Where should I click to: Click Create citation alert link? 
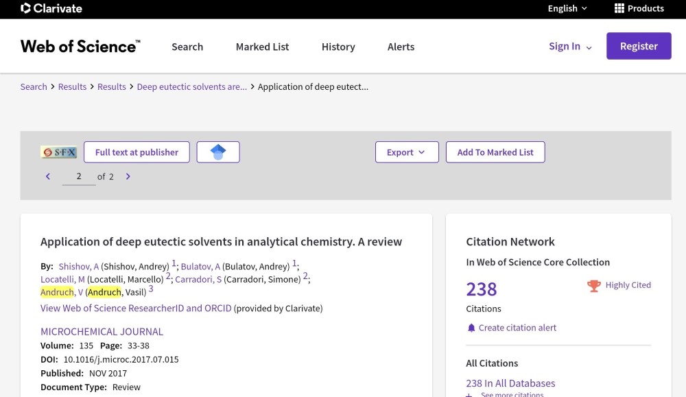(x=517, y=328)
